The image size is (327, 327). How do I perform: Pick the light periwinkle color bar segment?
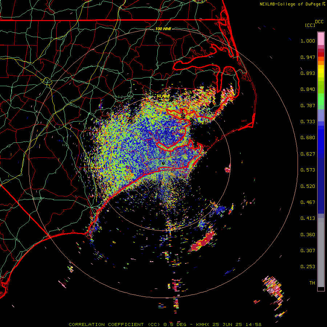point(321,115)
